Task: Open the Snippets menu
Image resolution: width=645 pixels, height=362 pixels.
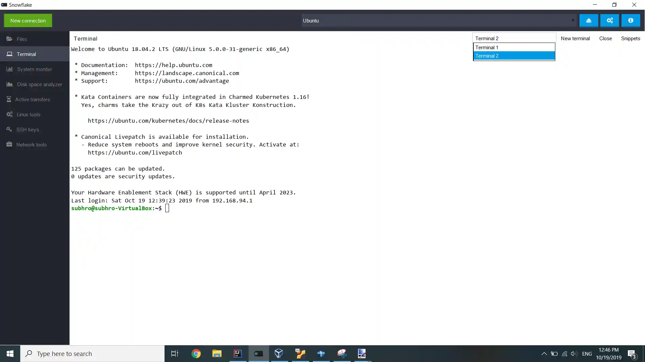Action: pyautogui.click(x=630, y=39)
